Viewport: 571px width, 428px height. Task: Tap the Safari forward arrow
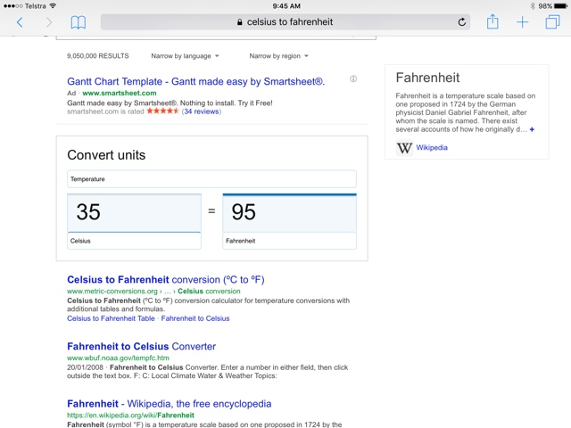coord(49,22)
